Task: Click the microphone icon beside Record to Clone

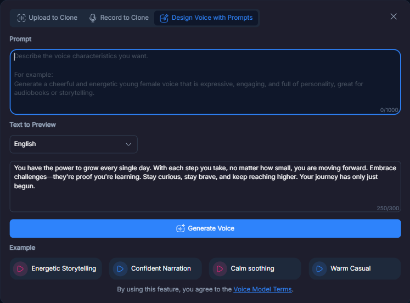Action: coord(93,18)
